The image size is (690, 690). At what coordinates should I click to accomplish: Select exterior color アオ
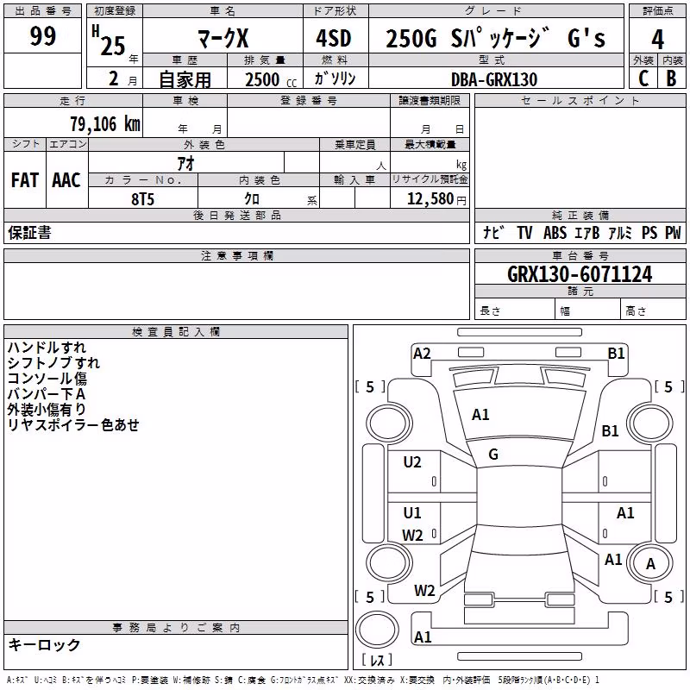click(185, 164)
